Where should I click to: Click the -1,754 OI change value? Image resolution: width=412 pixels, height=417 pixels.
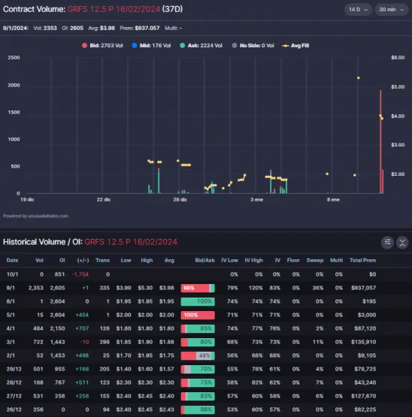[x=80, y=274]
